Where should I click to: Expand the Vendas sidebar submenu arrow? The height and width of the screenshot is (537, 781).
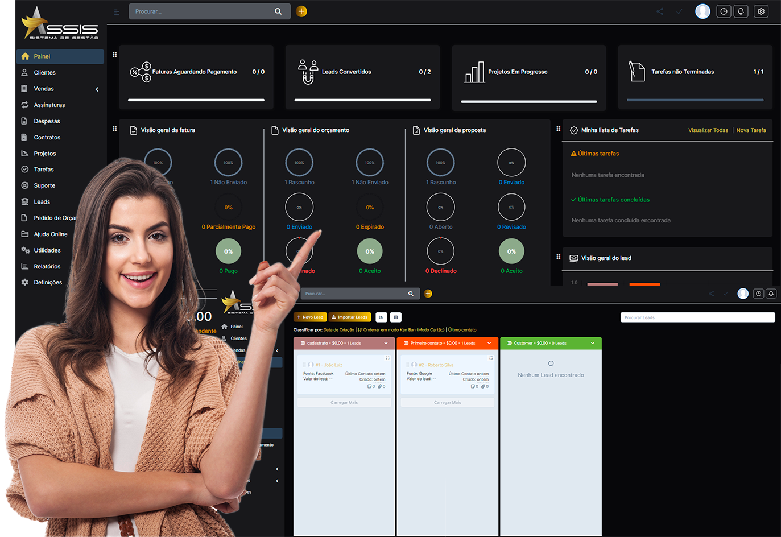point(97,89)
